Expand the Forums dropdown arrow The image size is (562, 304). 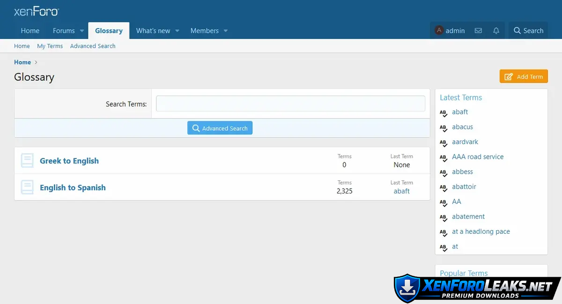(82, 31)
